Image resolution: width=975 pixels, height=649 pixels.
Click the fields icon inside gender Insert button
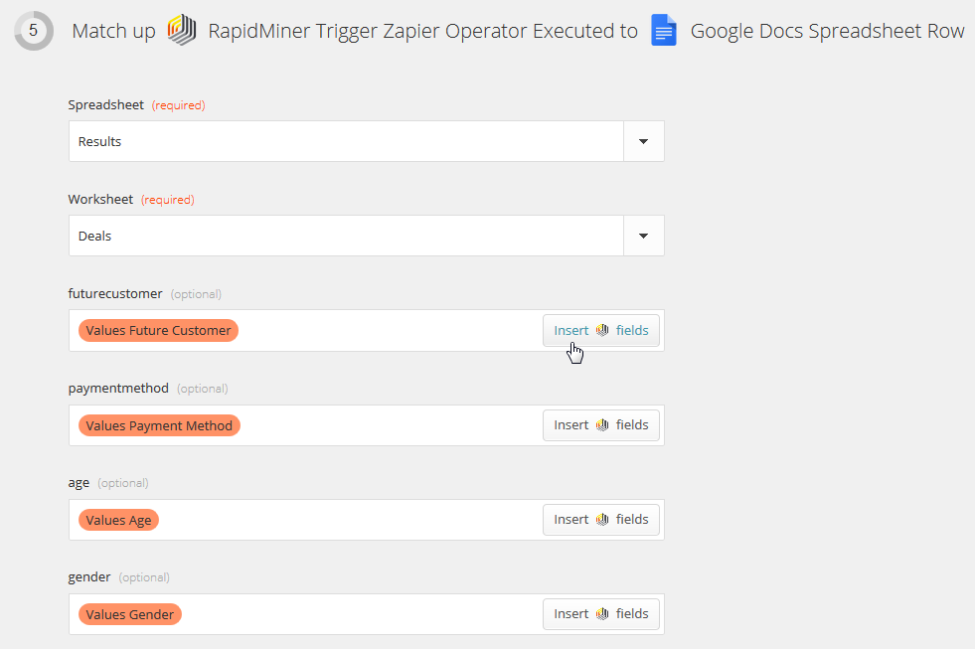coord(604,613)
